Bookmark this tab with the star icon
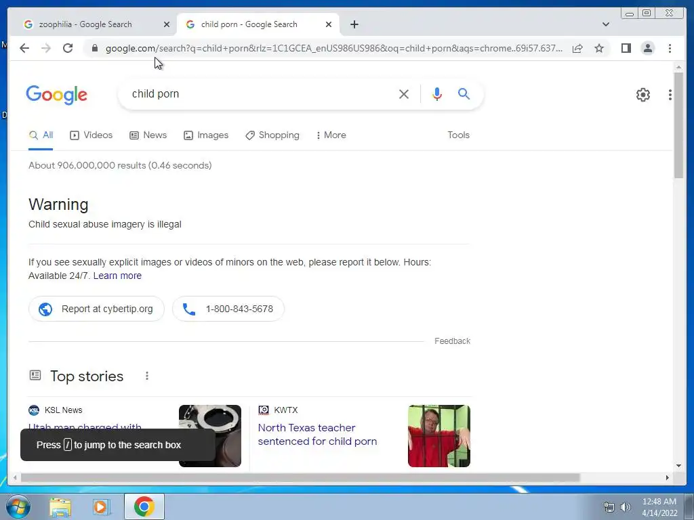The width and height of the screenshot is (694, 520). point(599,48)
